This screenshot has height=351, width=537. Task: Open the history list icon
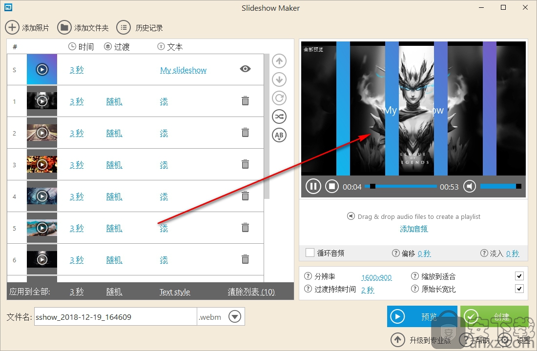pos(124,27)
